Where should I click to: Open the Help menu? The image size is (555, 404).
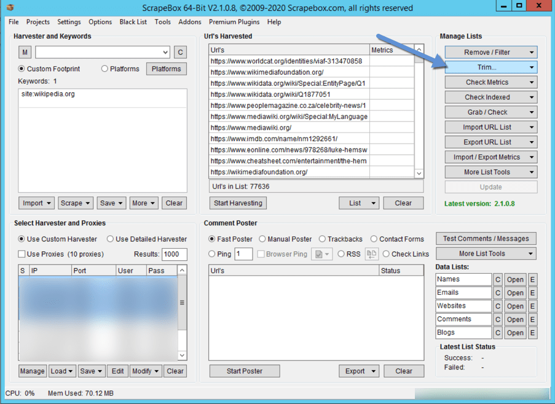[274, 22]
